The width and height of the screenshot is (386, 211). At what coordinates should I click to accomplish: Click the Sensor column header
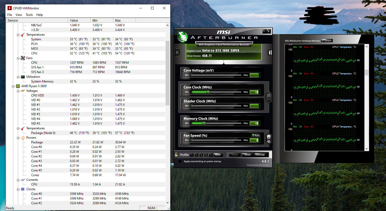[37, 20]
